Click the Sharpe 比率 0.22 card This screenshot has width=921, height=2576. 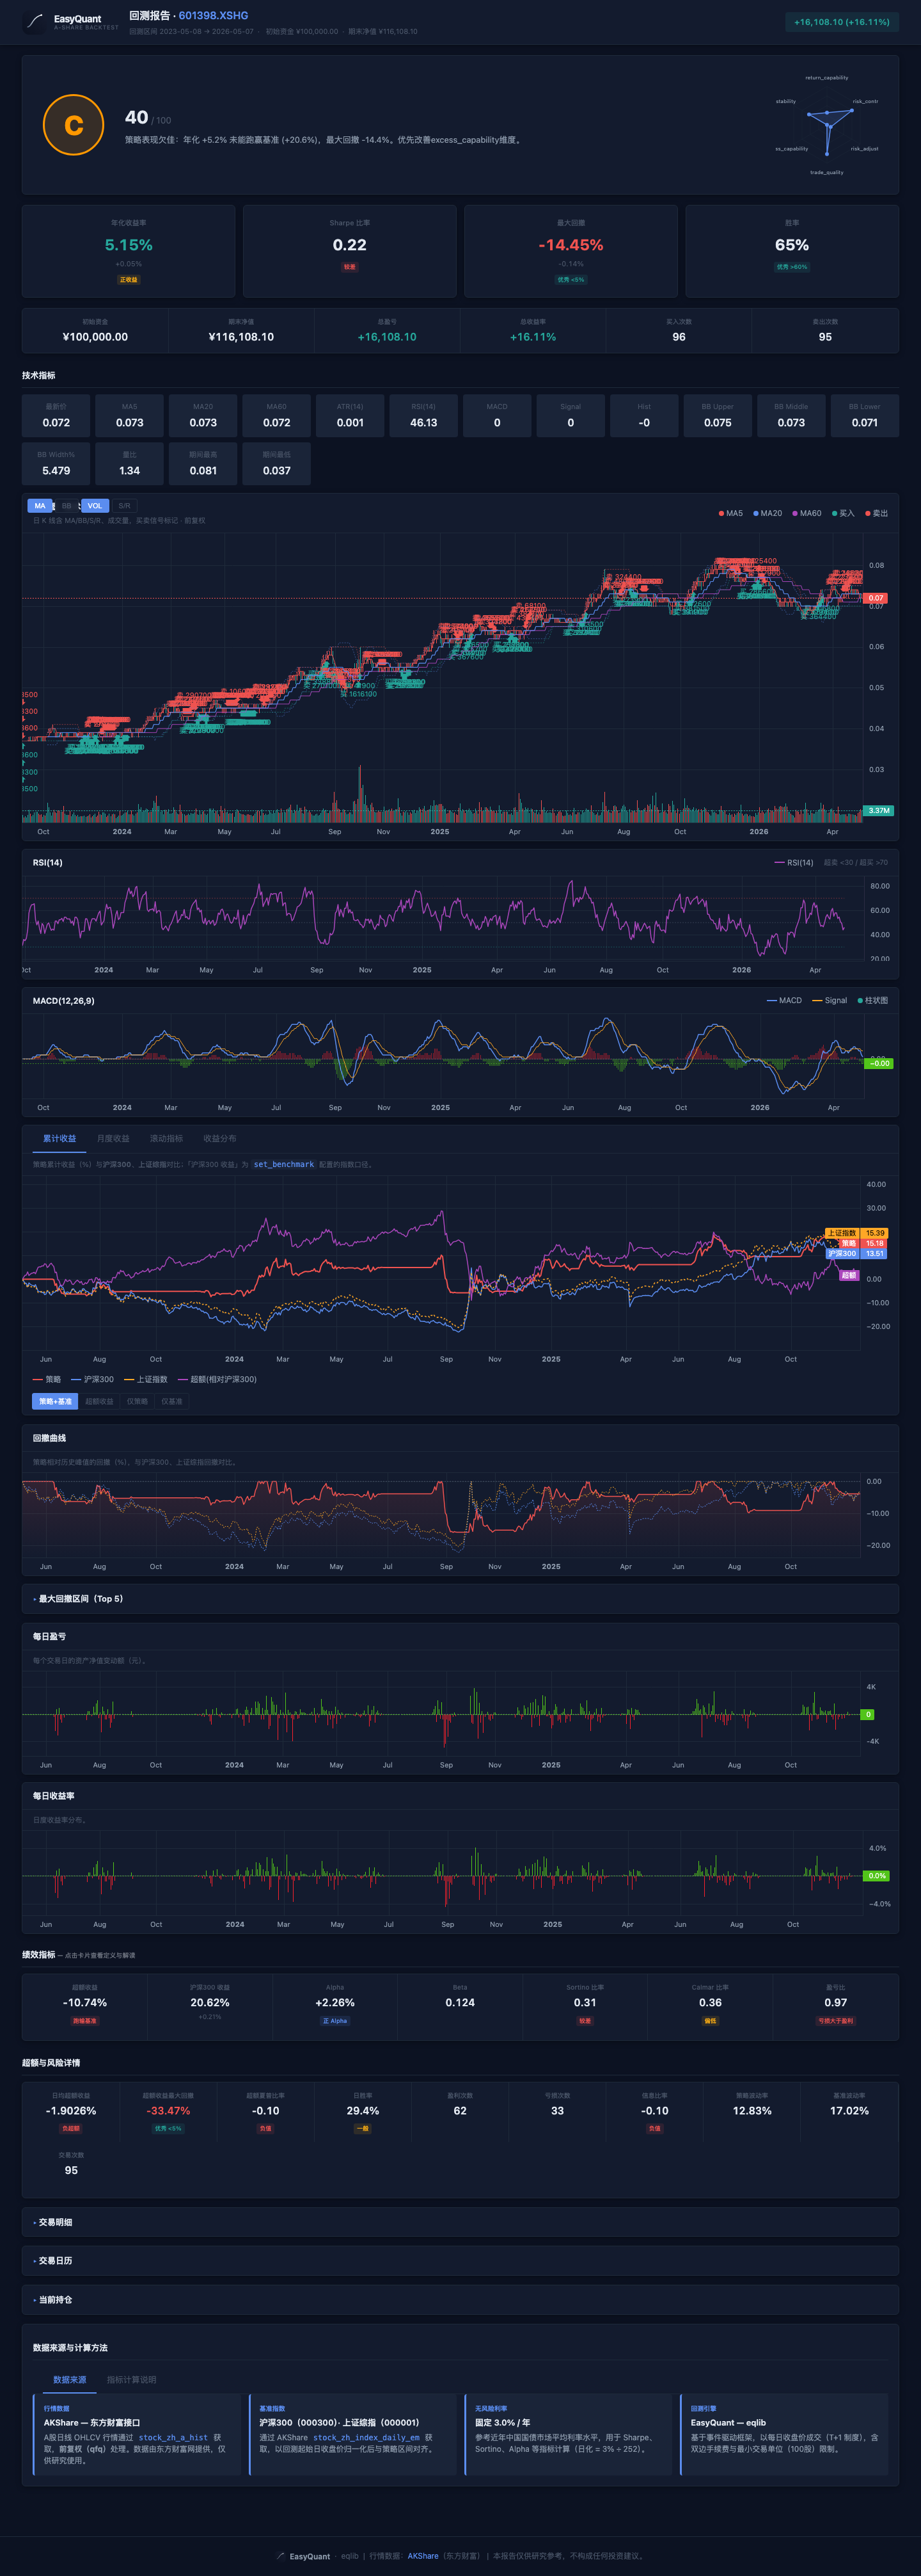pyautogui.click(x=350, y=251)
